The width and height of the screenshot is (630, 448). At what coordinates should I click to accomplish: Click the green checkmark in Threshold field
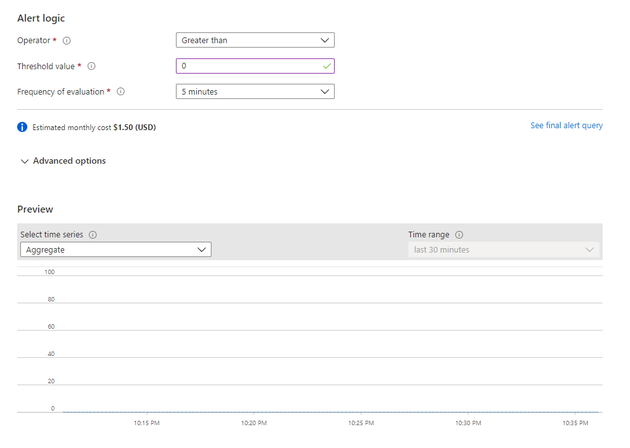326,66
